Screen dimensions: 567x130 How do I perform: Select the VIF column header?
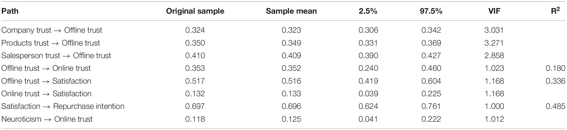494,11
